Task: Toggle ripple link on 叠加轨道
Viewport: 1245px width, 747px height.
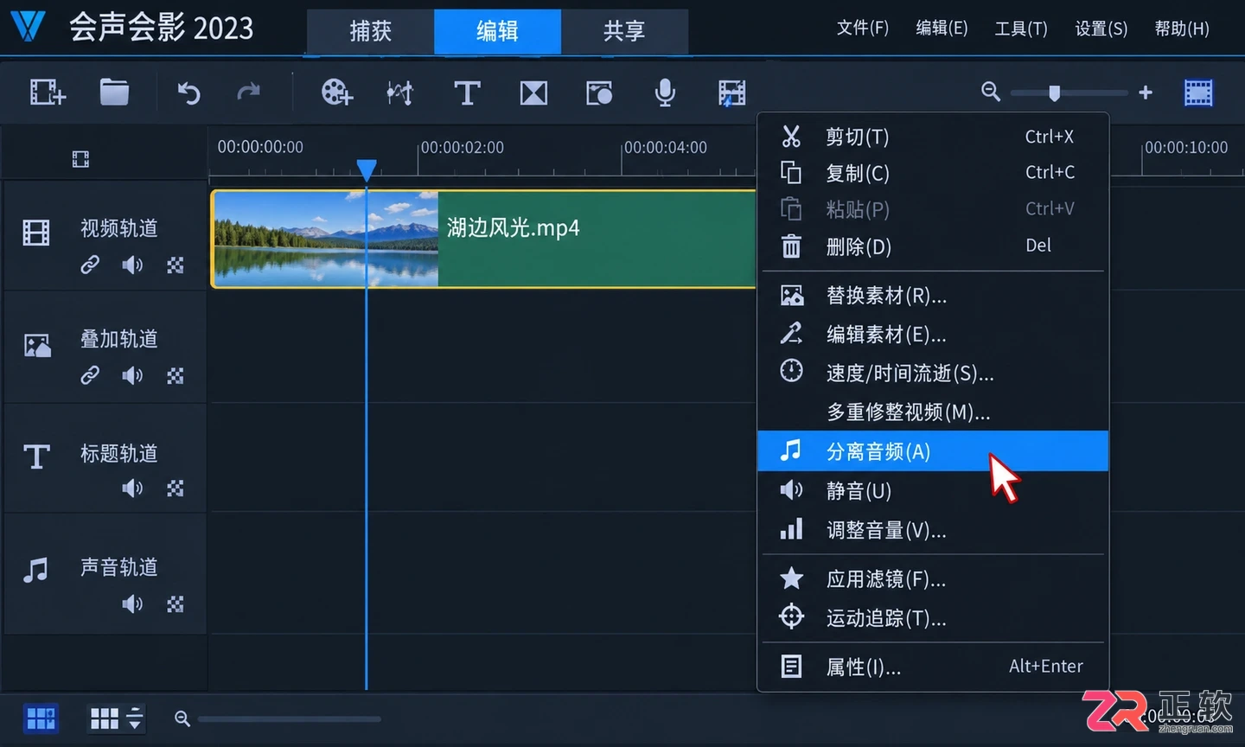Action: 90,375
